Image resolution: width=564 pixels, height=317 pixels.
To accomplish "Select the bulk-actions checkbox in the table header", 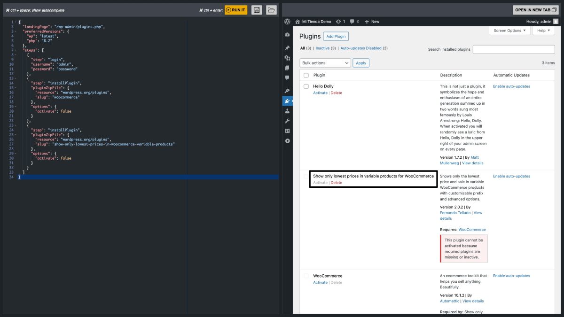I will click(x=306, y=75).
